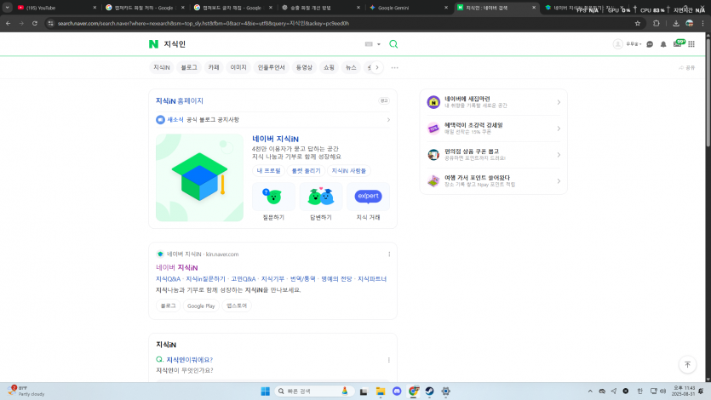This screenshot has width=711, height=400.
Task: Open the 번역/통역 sublink
Action: click(x=302, y=279)
